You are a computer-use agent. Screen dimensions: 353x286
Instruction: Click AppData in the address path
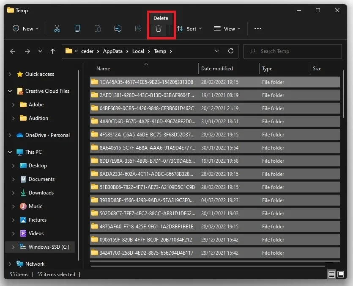pos(113,51)
